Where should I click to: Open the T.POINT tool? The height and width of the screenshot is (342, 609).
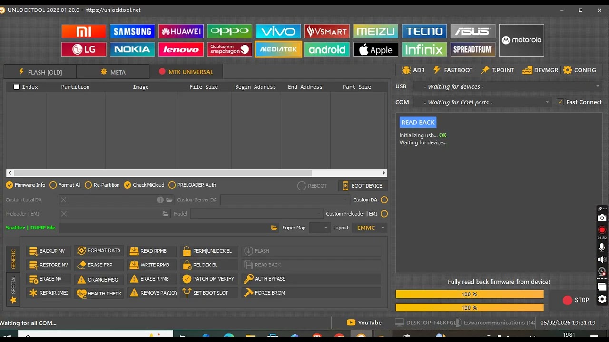pyautogui.click(x=497, y=70)
